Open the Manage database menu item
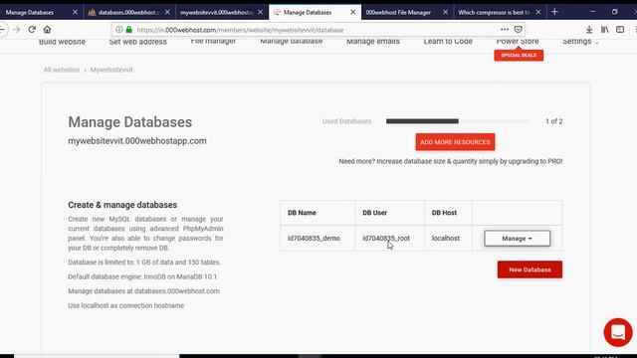This screenshot has width=637, height=358. click(292, 41)
